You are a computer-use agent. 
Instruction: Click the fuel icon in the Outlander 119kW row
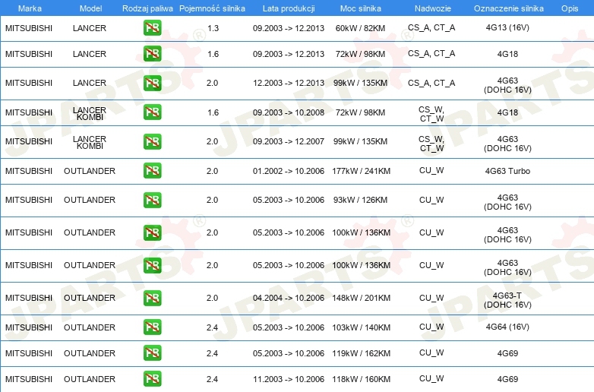pos(152,352)
